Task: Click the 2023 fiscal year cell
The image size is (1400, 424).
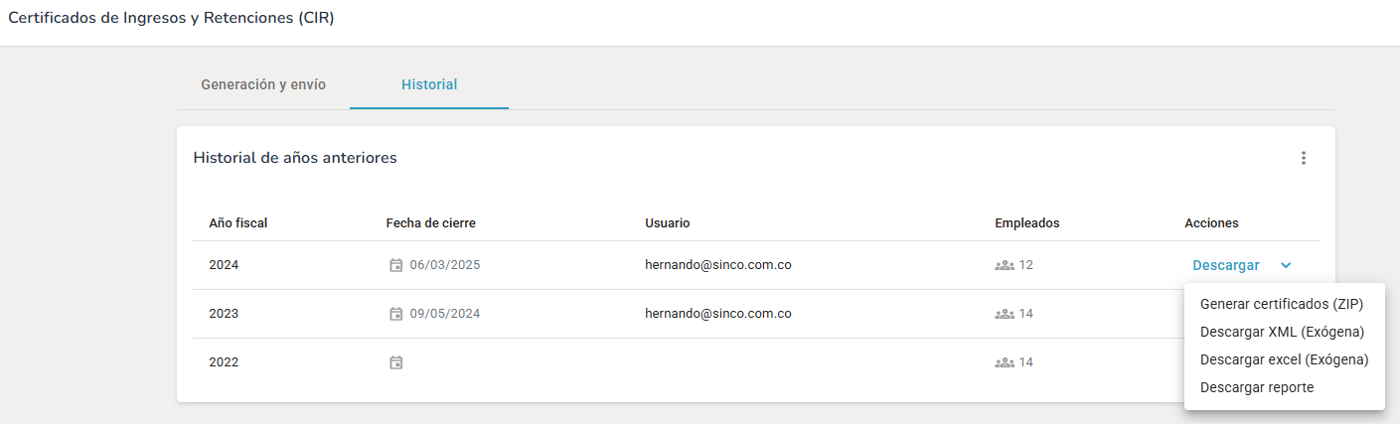Action: [x=224, y=314]
